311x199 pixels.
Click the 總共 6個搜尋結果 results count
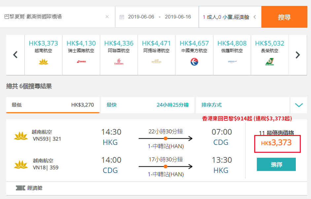[x=29, y=86]
